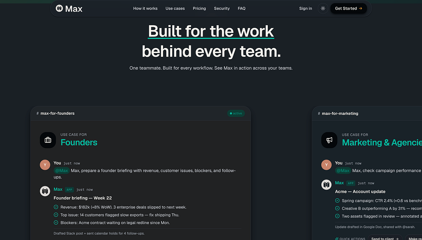
Task: Click the Max sender name in founders card
Action: coord(58,189)
